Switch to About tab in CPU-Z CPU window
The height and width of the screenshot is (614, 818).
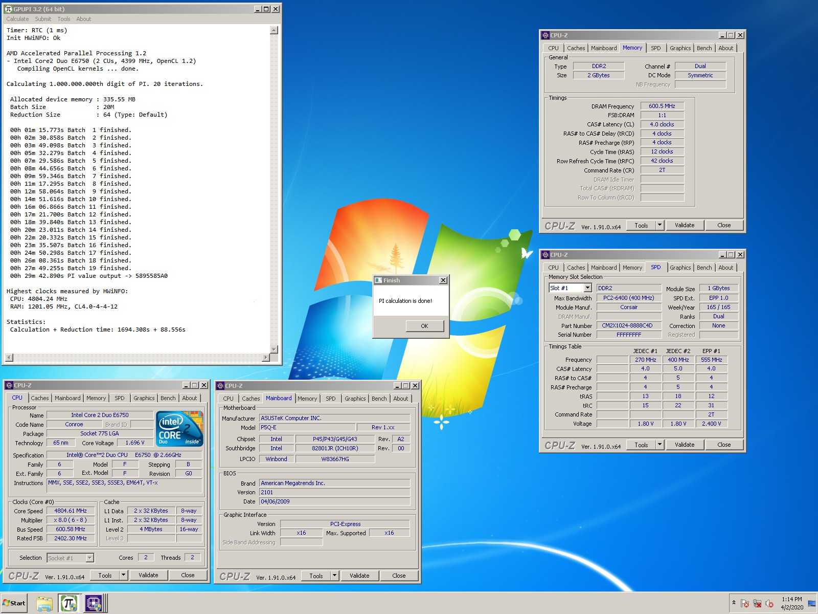point(190,398)
